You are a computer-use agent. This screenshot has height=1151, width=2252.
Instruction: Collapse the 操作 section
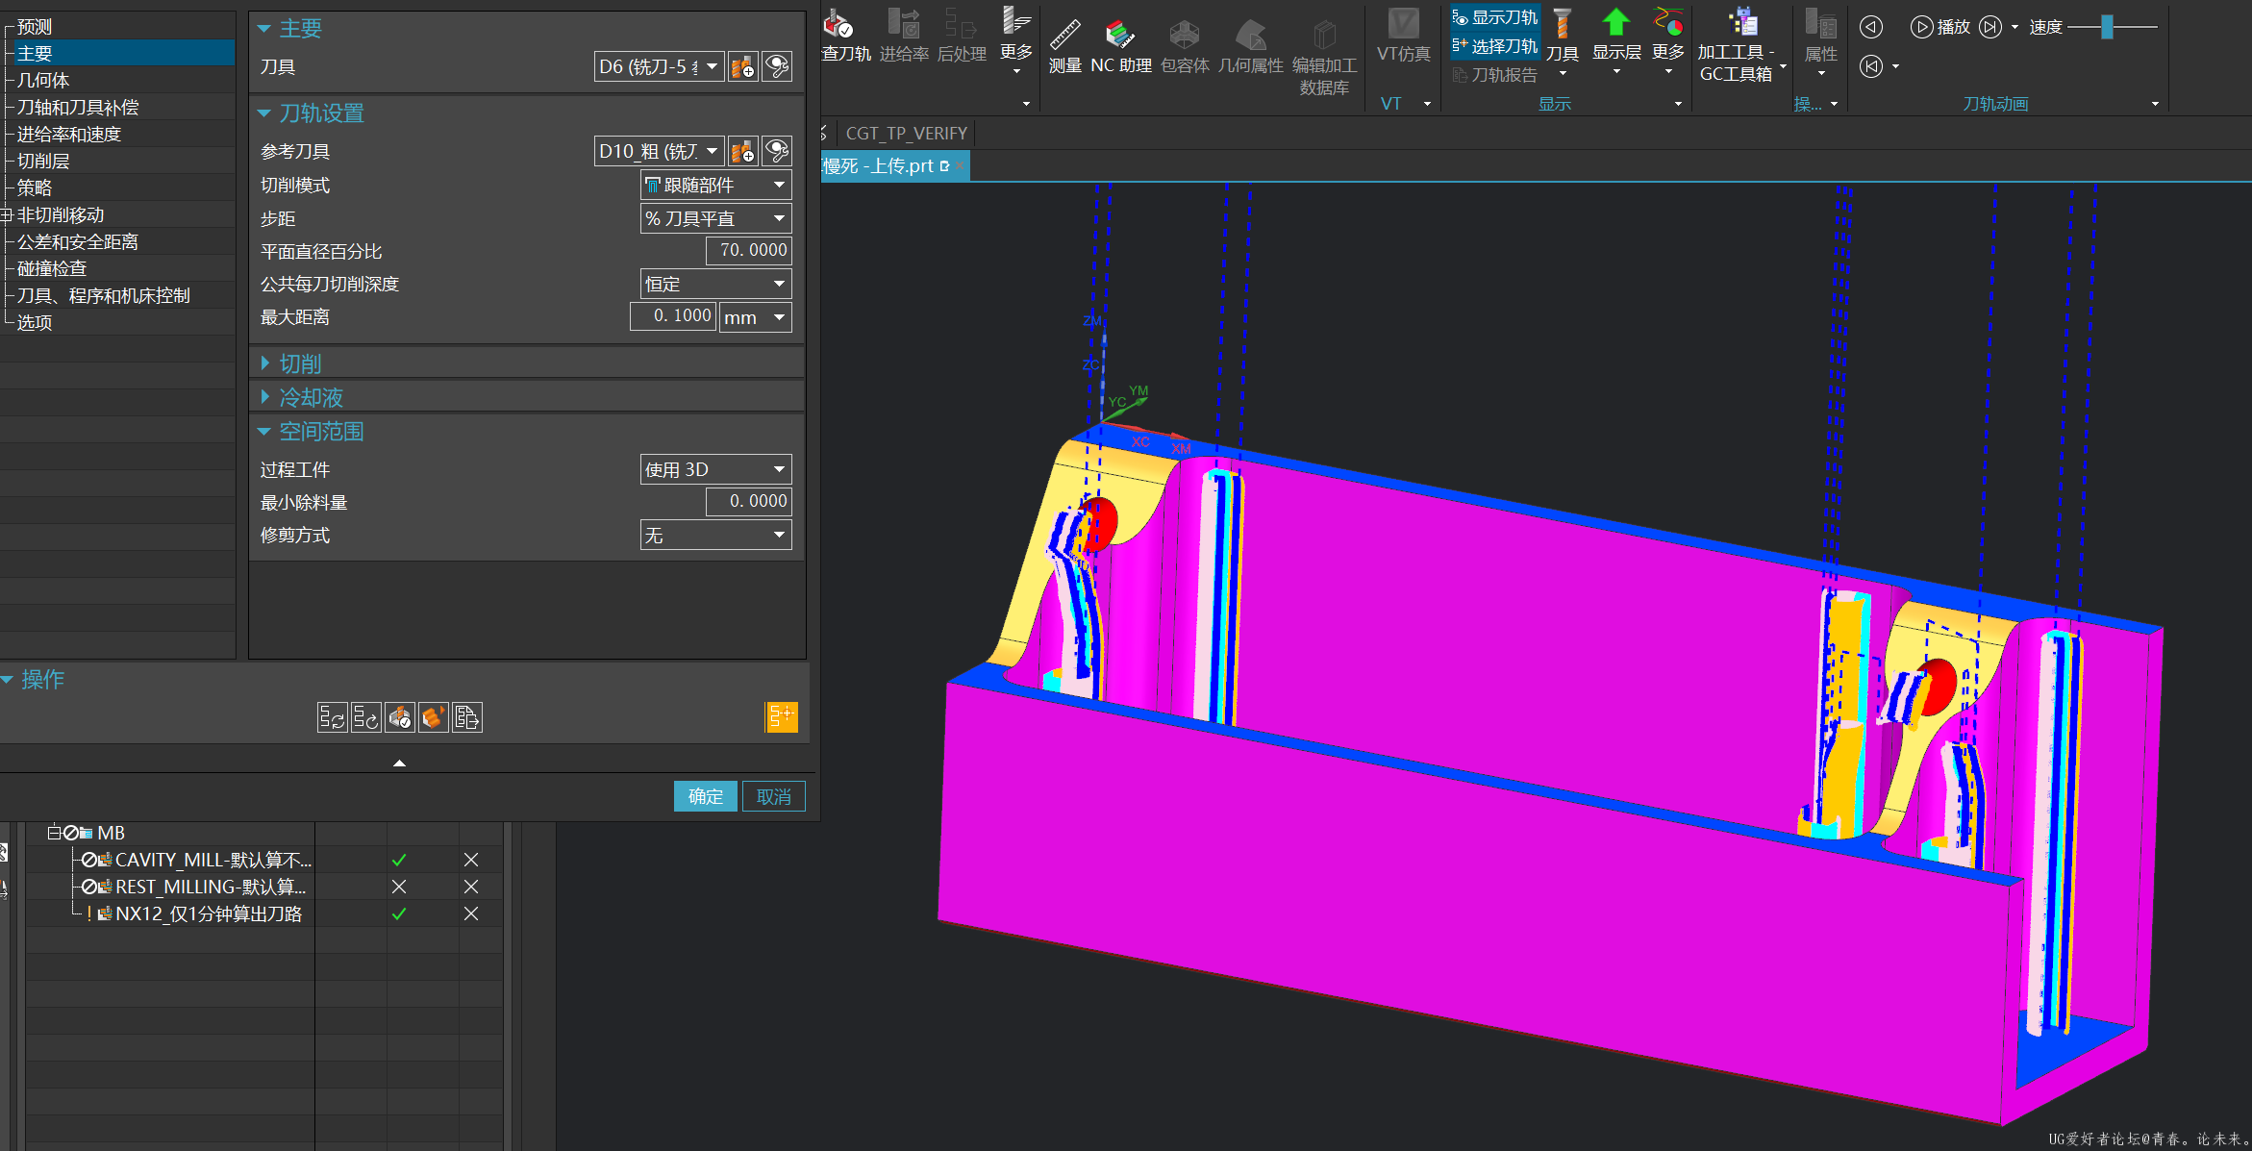(x=7, y=680)
